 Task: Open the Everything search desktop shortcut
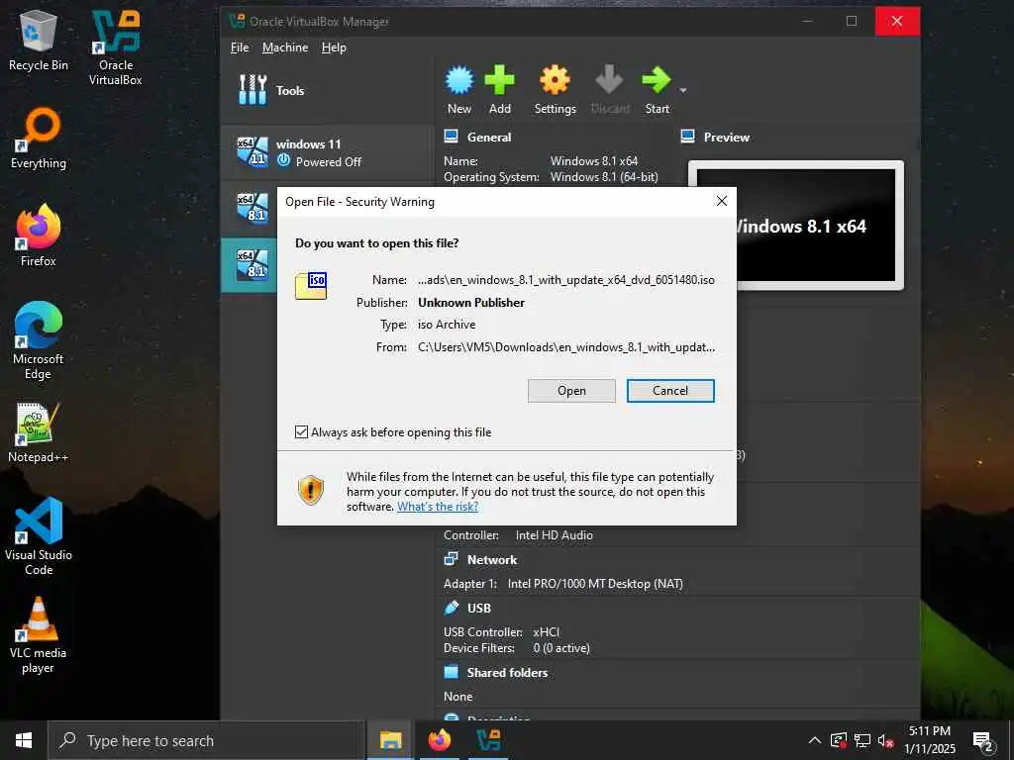[x=39, y=139]
